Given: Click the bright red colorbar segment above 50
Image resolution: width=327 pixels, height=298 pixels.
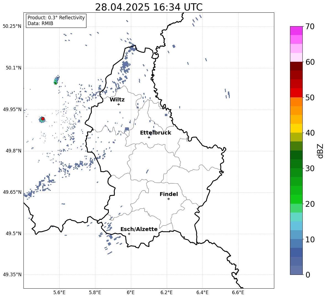Looking at the screenshot, I should [x=296, y=93].
